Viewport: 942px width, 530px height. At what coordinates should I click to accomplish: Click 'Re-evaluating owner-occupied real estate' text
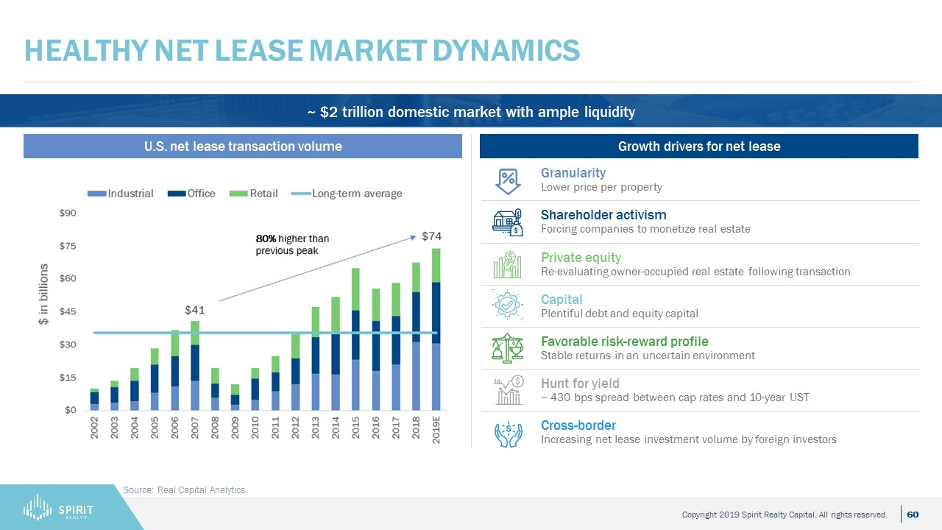695,272
